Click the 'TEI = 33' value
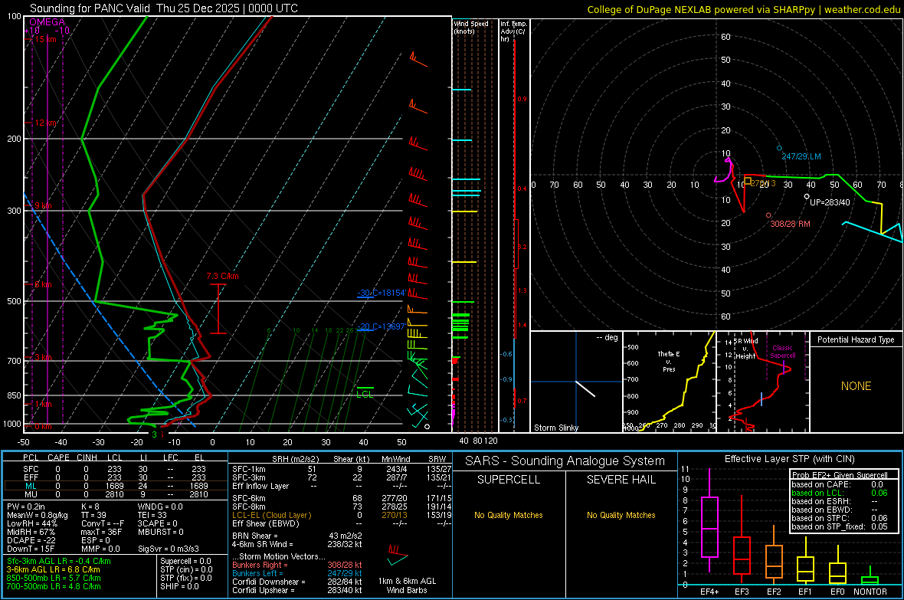This screenshot has width=904, height=600. (x=152, y=515)
